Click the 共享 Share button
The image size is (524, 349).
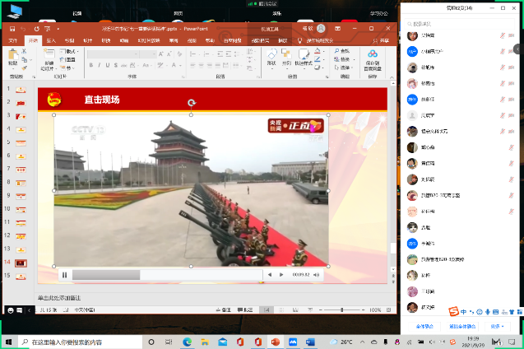pos(382,40)
